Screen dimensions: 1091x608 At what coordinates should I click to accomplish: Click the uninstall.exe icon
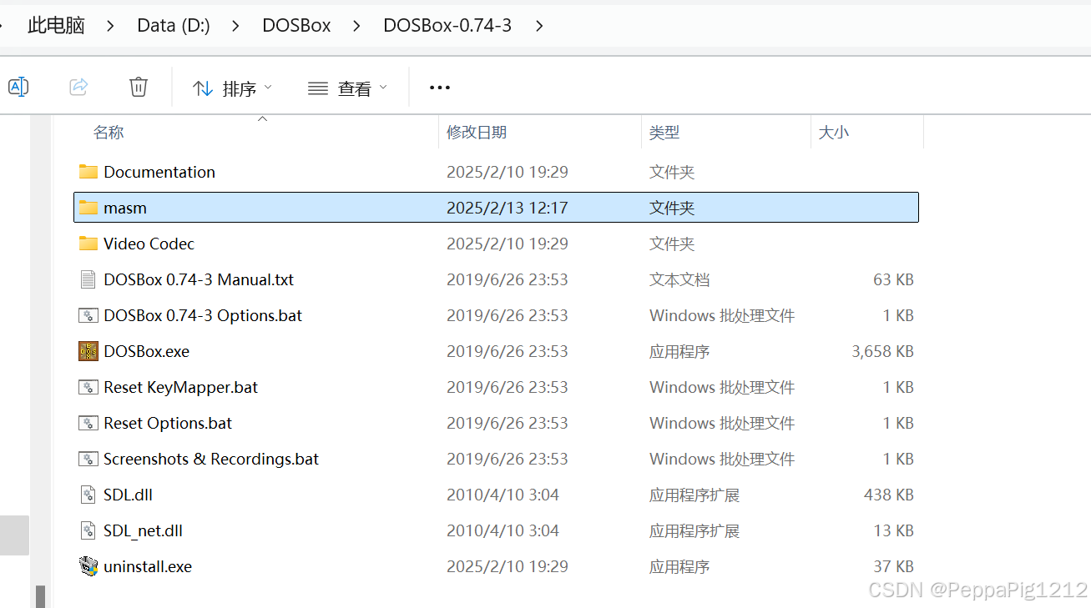click(88, 566)
